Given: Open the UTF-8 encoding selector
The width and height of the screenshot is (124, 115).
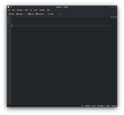Looking at the screenshot, I should 108,106.
